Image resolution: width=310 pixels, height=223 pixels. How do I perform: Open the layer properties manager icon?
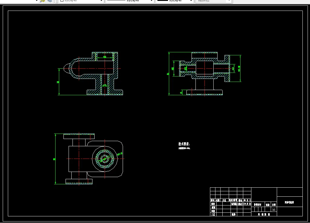(x=43, y=1)
